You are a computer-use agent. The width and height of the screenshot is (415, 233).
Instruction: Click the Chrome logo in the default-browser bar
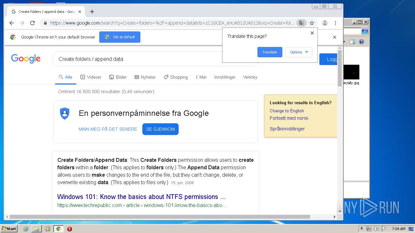coord(13,37)
